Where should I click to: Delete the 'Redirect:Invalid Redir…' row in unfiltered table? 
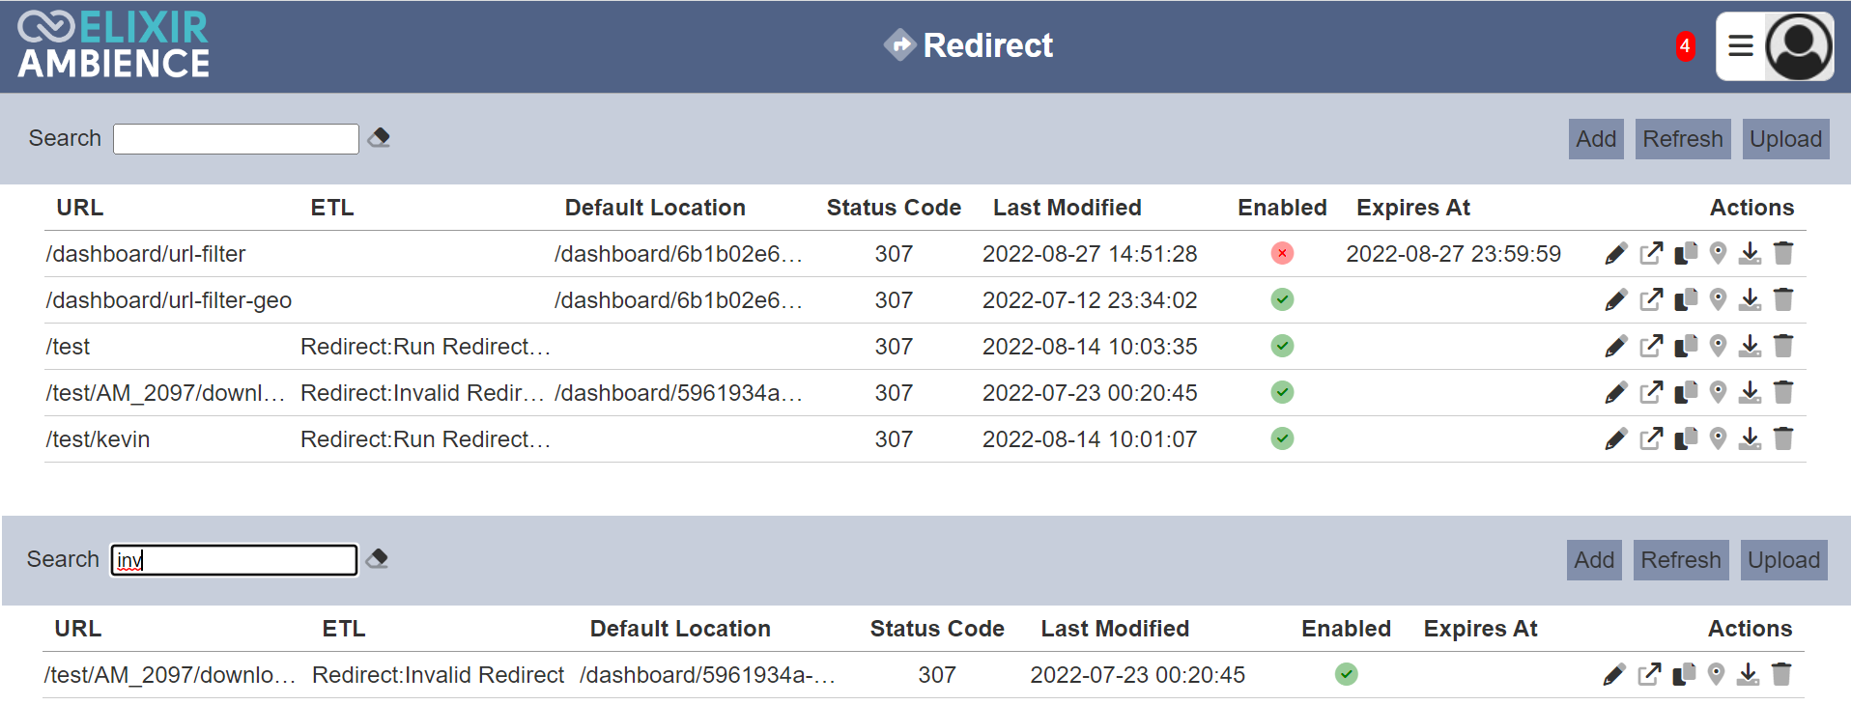tap(1783, 393)
